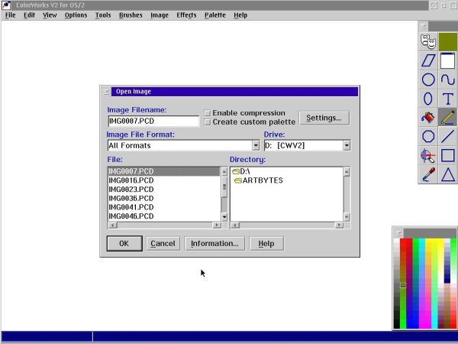This screenshot has height=344, width=458.
Task: Click the current olive color swatch in toolbox
Action: 447,42
